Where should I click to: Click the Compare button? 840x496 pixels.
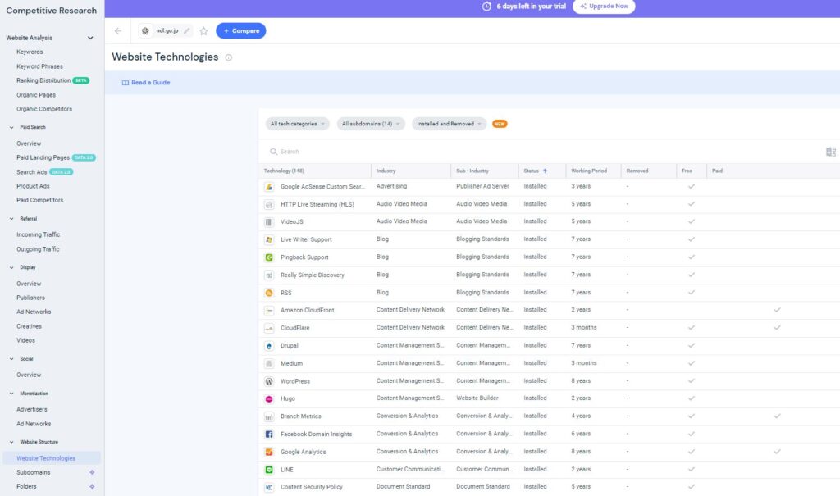[x=240, y=31]
